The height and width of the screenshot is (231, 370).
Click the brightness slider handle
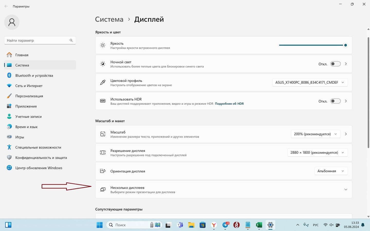(346, 45)
